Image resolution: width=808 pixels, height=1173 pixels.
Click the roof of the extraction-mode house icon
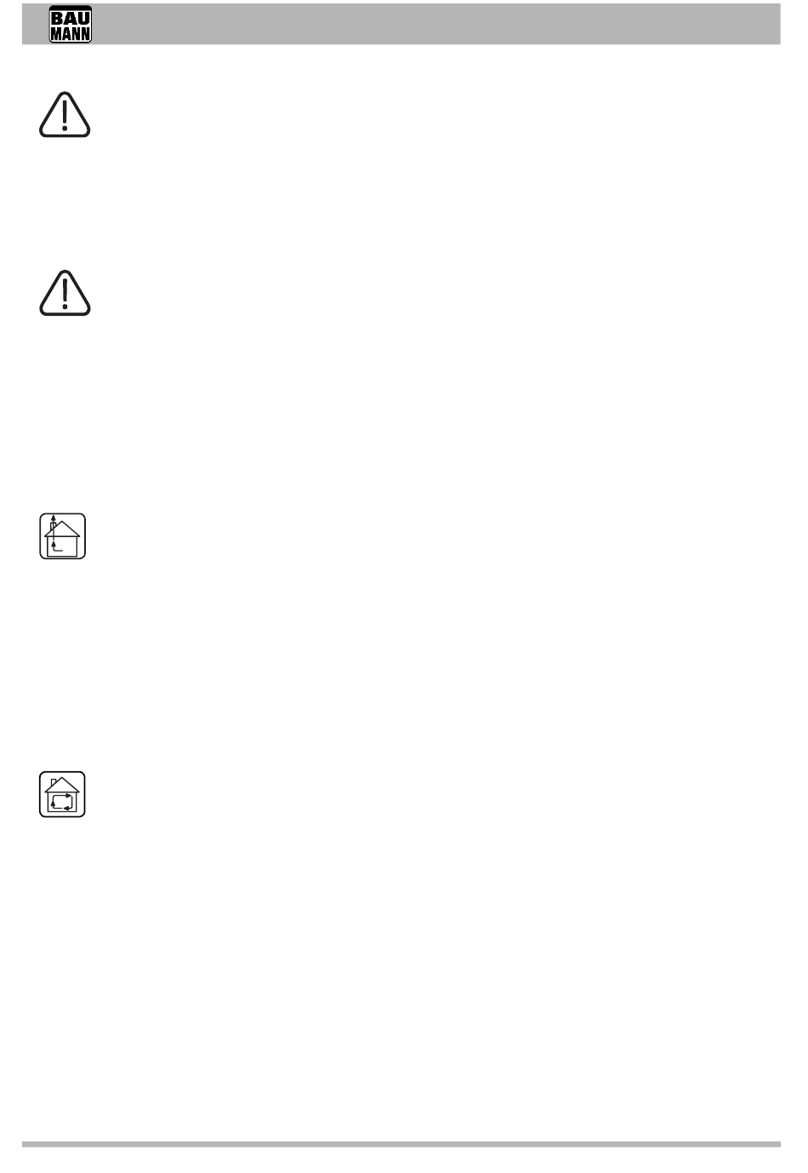coord(62,529)
